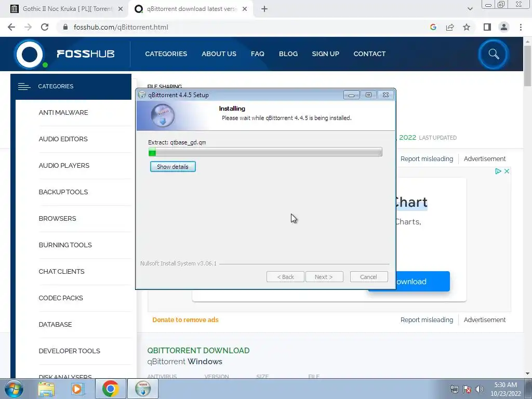The image size is (532, 399).
Task: Open the Chrome three-dot menu
Action: click(521, 27)
